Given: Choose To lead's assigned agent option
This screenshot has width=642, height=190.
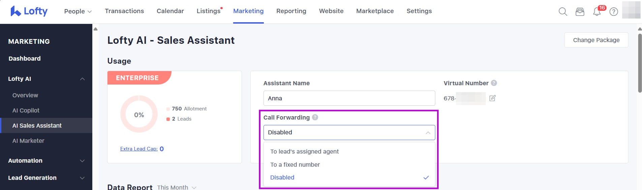Looking at the screenshot, I should [349, 152].
